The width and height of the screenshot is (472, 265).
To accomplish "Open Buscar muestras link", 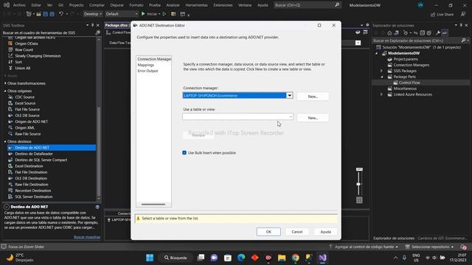I will [87, 237].
